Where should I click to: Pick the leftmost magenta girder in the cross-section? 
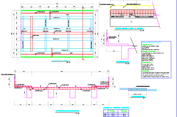(29, 94)
